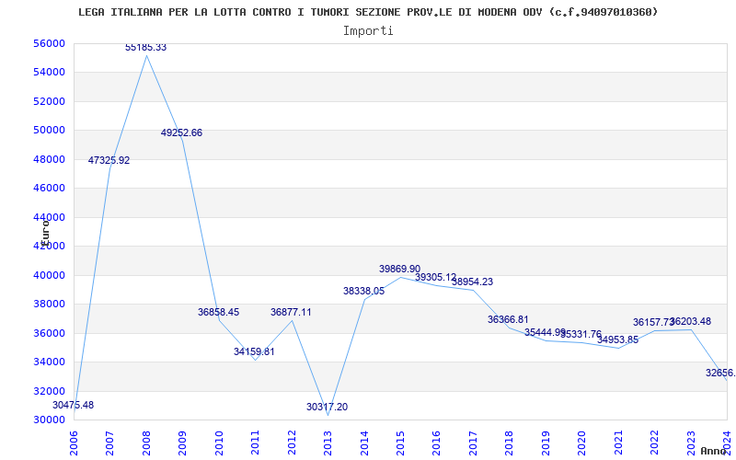This screenshot has width=736, height=460.
Task: Click the 2007 label on the year axis
Action: tap(109, 443)
